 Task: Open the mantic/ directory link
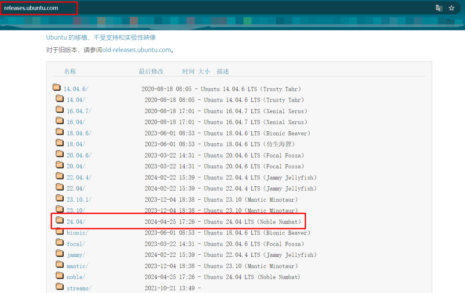pos(77,266)
